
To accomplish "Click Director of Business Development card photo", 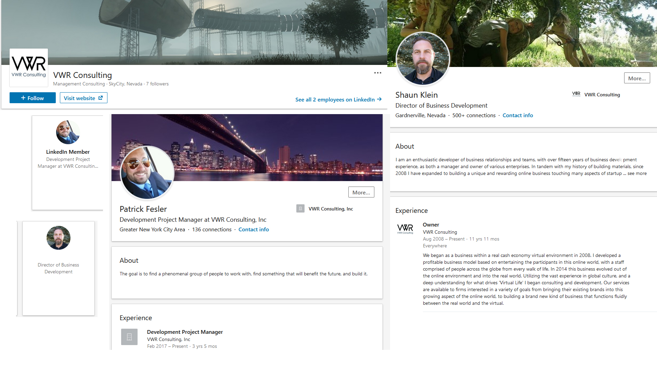I will coord(59,238).
